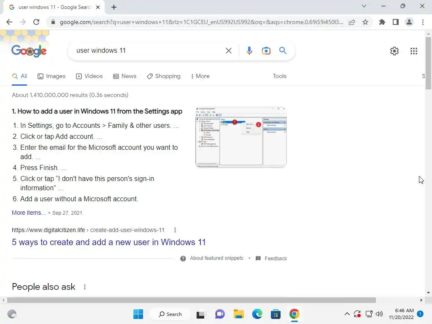This screenshot has width=432, height=324.
Task: Close the 'user windows 11' tab
Action: (x=98, y=7)
